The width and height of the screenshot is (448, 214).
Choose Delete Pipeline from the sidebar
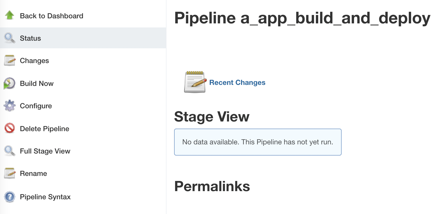[45, 129]
